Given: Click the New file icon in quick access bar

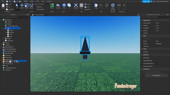Looking at the screenshot, I should click(7, 1).
